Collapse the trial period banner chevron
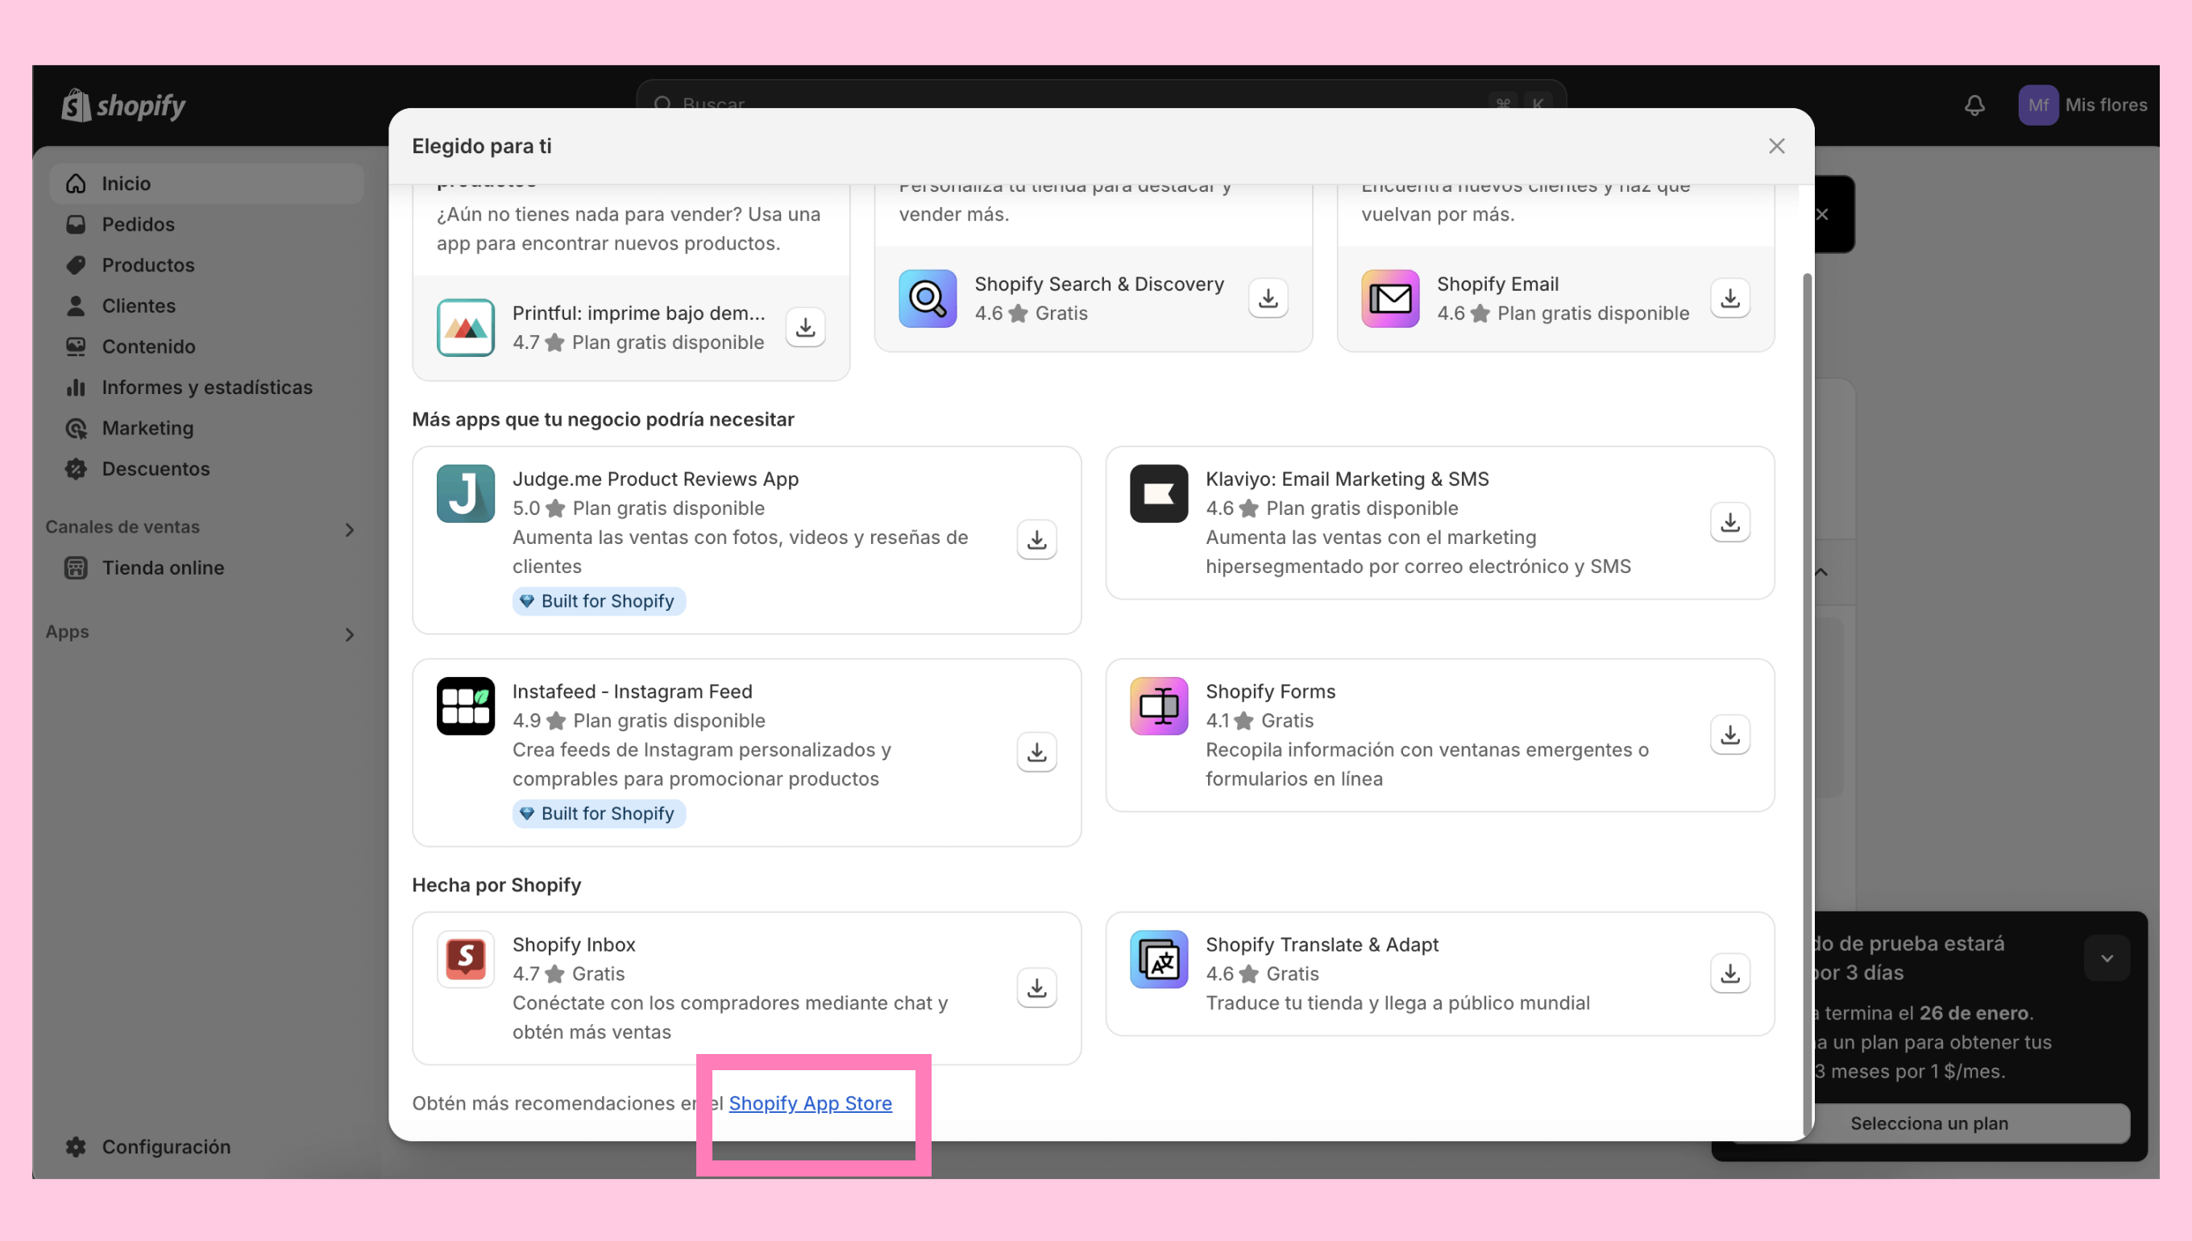This screenshot has height=1241, width=2192. (2106, 958)
